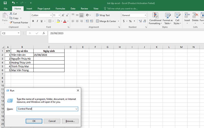Switch to the Review tab
The height and width of the screenshot is (128, 204).
pos(84,9)
